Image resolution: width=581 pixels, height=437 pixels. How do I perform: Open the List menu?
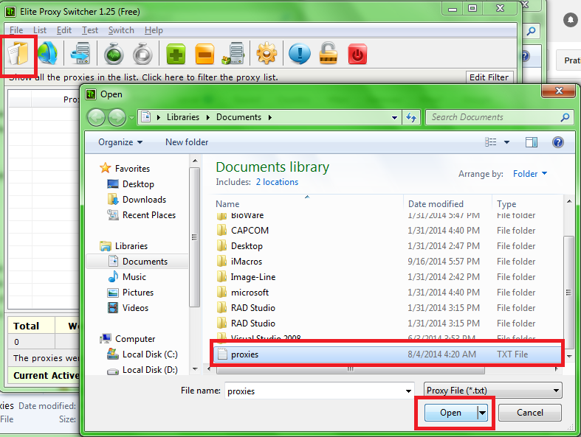coord(40,30)
